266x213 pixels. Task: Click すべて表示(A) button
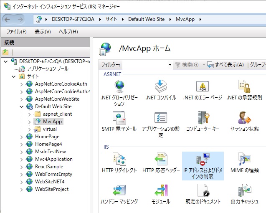[225, 65]
